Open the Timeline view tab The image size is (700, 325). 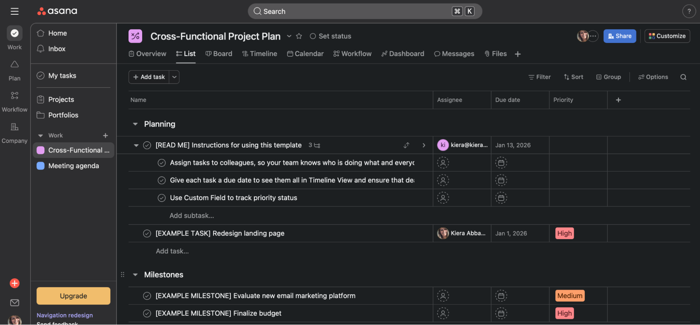259,53
